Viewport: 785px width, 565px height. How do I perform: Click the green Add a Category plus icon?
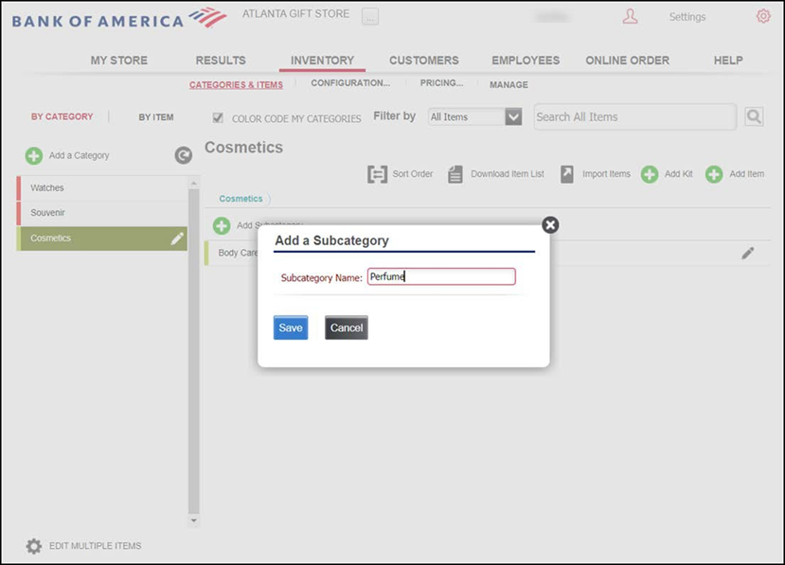[34, 155]
